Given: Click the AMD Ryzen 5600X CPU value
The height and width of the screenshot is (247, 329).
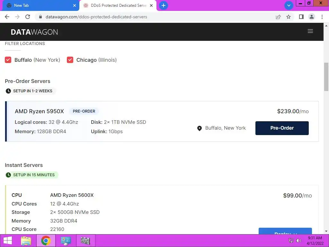Looking at the screenshot, I should click(72, 195).
